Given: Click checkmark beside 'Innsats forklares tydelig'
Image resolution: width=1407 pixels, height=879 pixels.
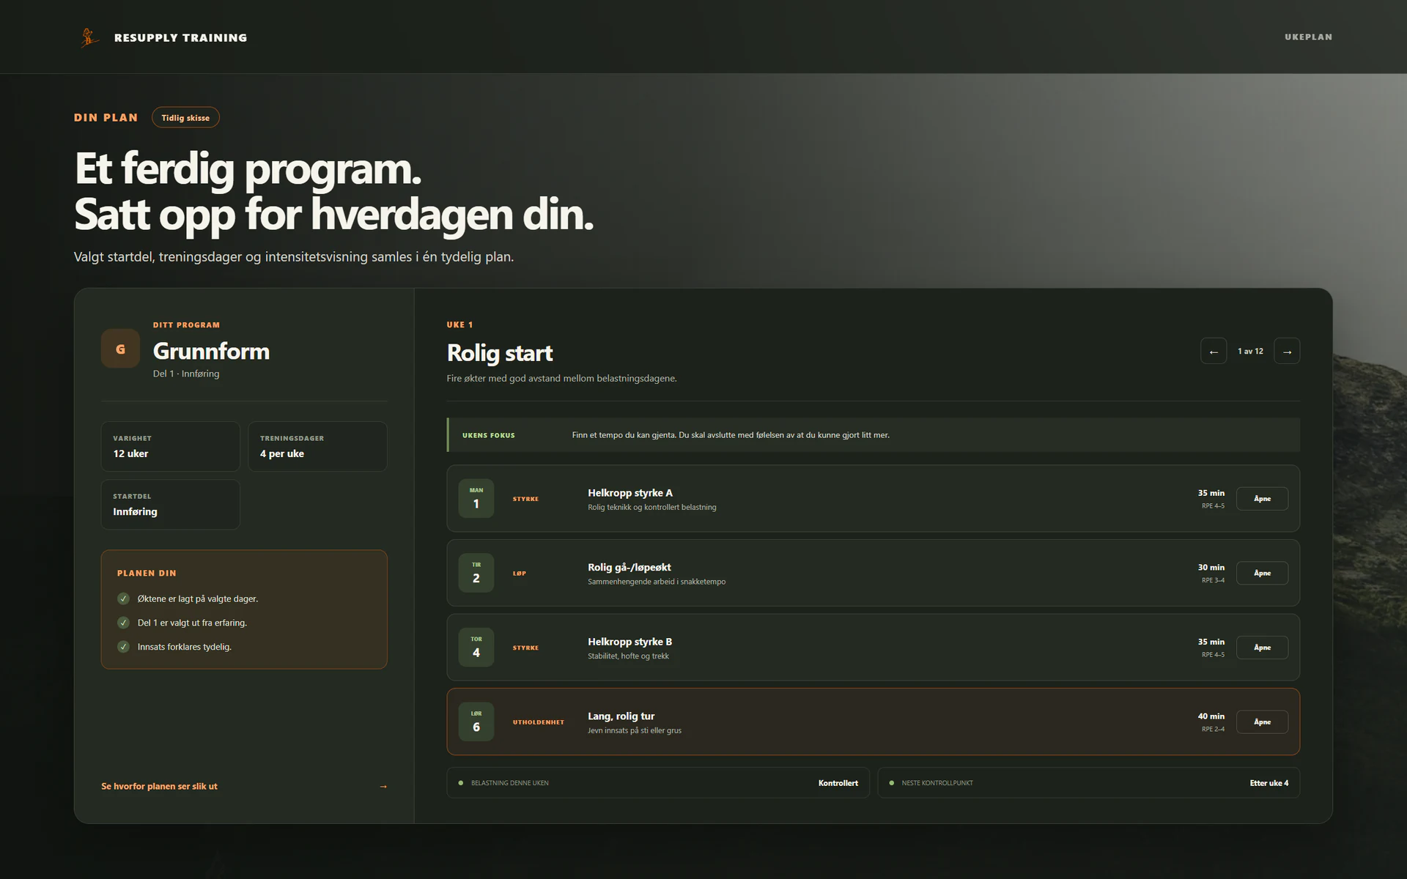Looking at the screenshot, I should coord(123,647).
